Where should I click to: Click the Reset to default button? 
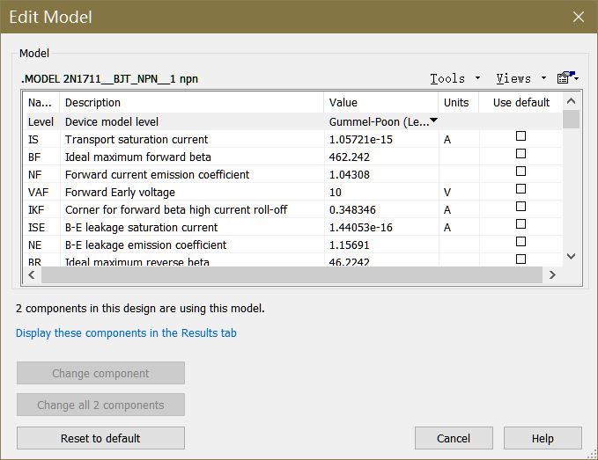[x=100, y=438]
